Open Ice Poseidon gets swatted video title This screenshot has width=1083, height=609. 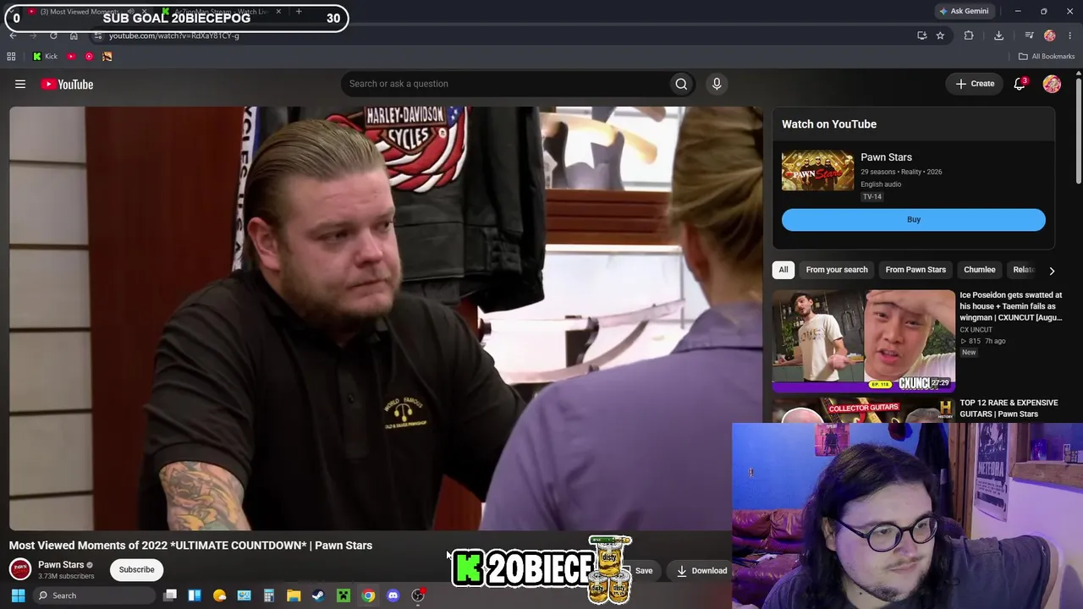coord(1010,306)
